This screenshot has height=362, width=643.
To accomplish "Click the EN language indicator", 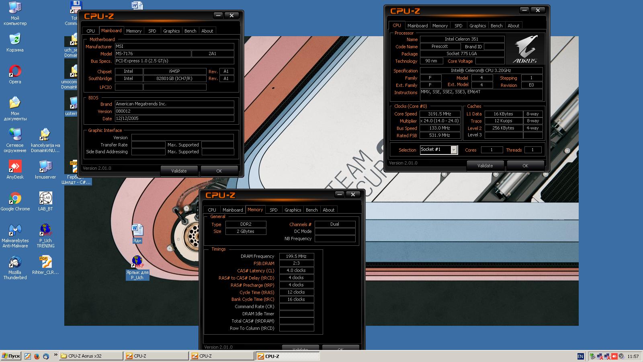I will (x=580, y=356).
